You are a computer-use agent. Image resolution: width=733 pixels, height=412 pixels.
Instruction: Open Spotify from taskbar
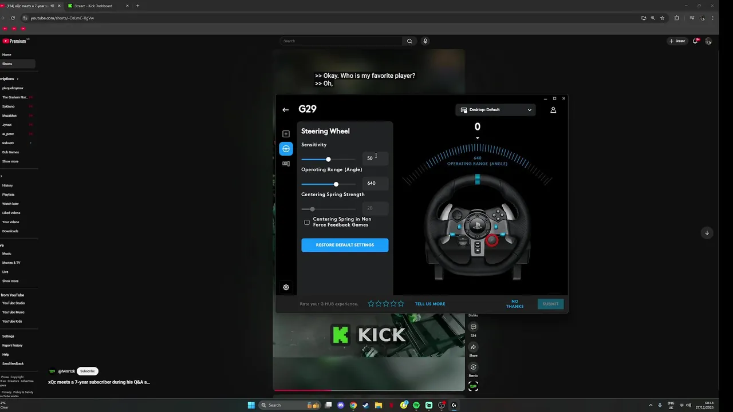[416, 405]
